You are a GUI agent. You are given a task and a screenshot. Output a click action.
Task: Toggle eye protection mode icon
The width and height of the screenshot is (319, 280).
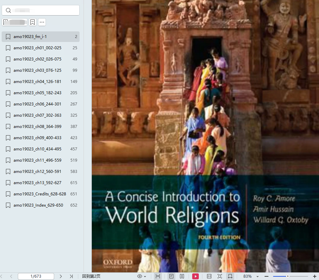pos(140,276)
